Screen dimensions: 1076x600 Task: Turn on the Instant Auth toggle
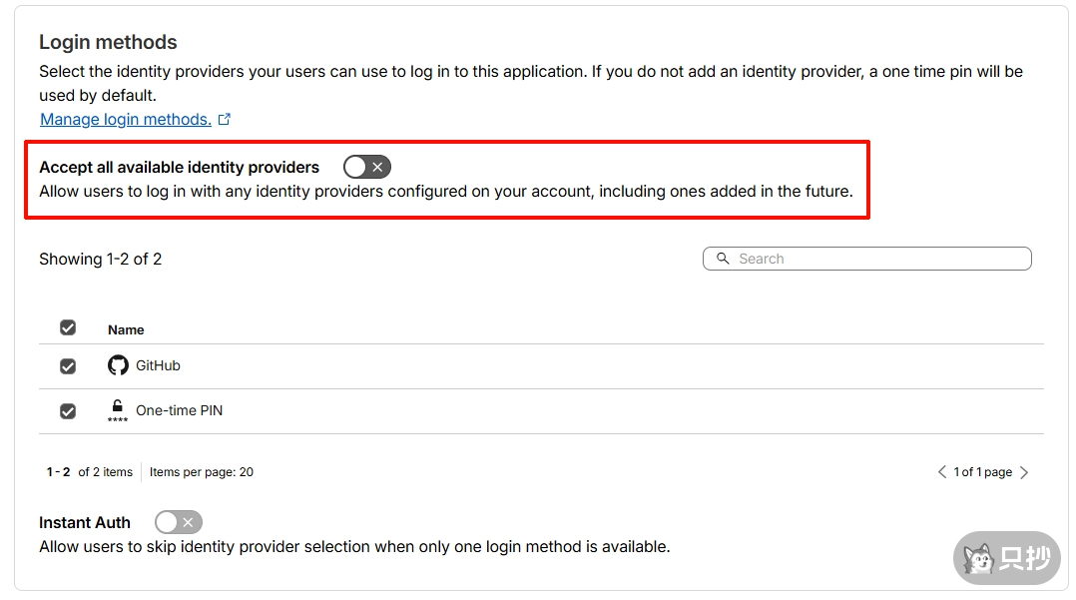pyautogui.click(x=179, y=522)
